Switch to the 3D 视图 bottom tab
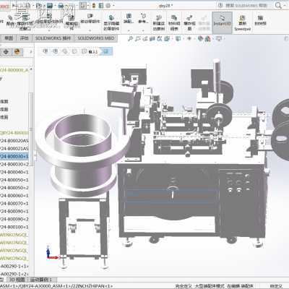 (17, 280)
